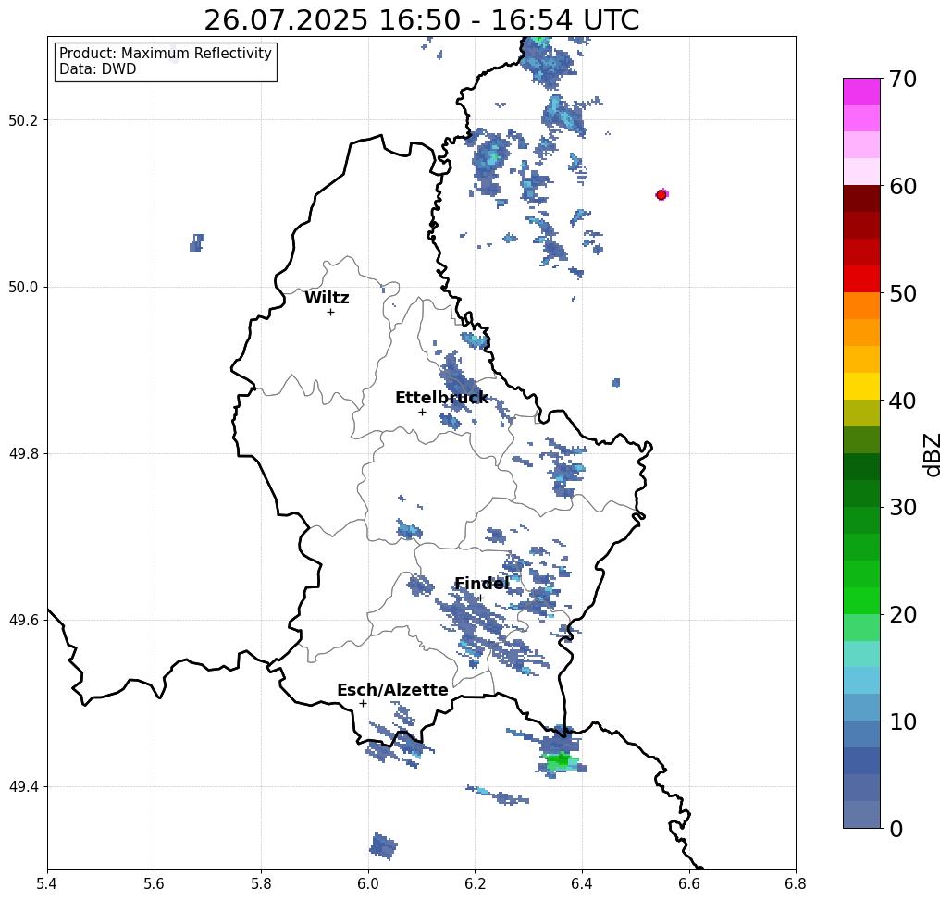The height and width of the screenshot is (900, 952).
Task: Click the 6.6 longitude tick label
Action: (x=688, y=883)
